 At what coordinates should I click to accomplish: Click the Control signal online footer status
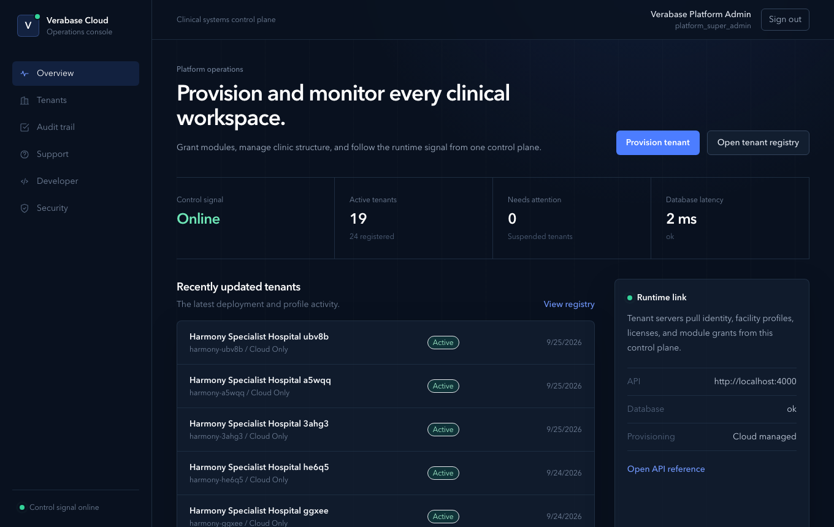point(64,507)
